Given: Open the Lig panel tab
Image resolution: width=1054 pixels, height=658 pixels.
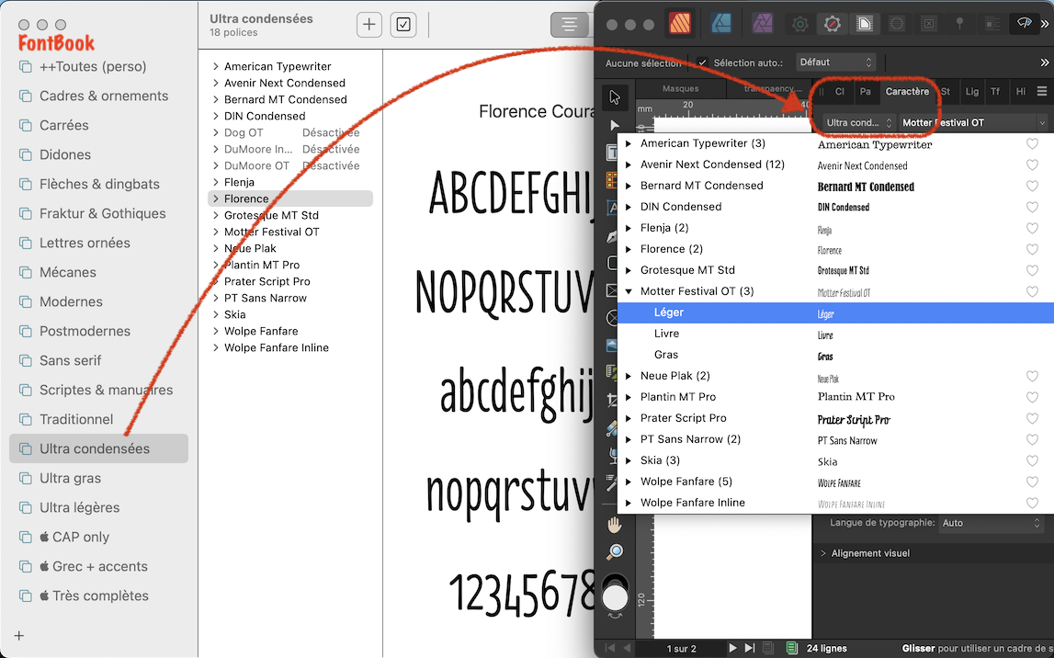Looking at the screenshot, I should (971, 91).
